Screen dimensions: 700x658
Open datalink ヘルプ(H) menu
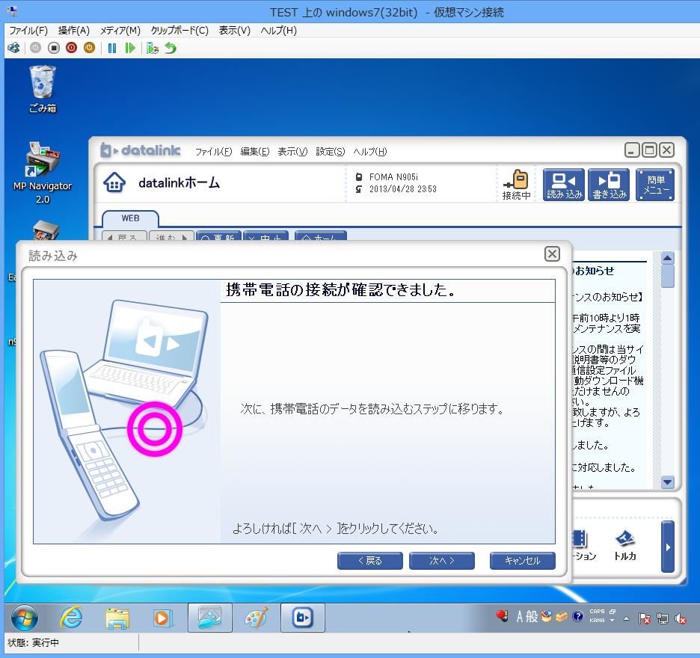[x=370, y=152]
